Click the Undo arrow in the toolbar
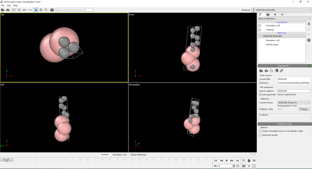The width and height of the screenshot is (312, 169). (25, 10)
